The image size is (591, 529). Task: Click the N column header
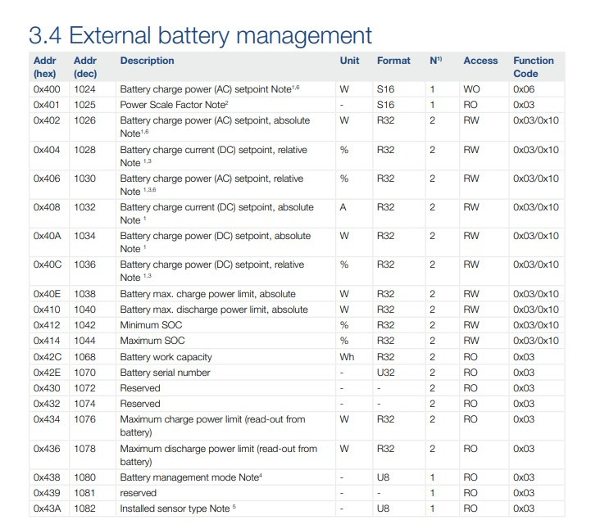[436, 61]
